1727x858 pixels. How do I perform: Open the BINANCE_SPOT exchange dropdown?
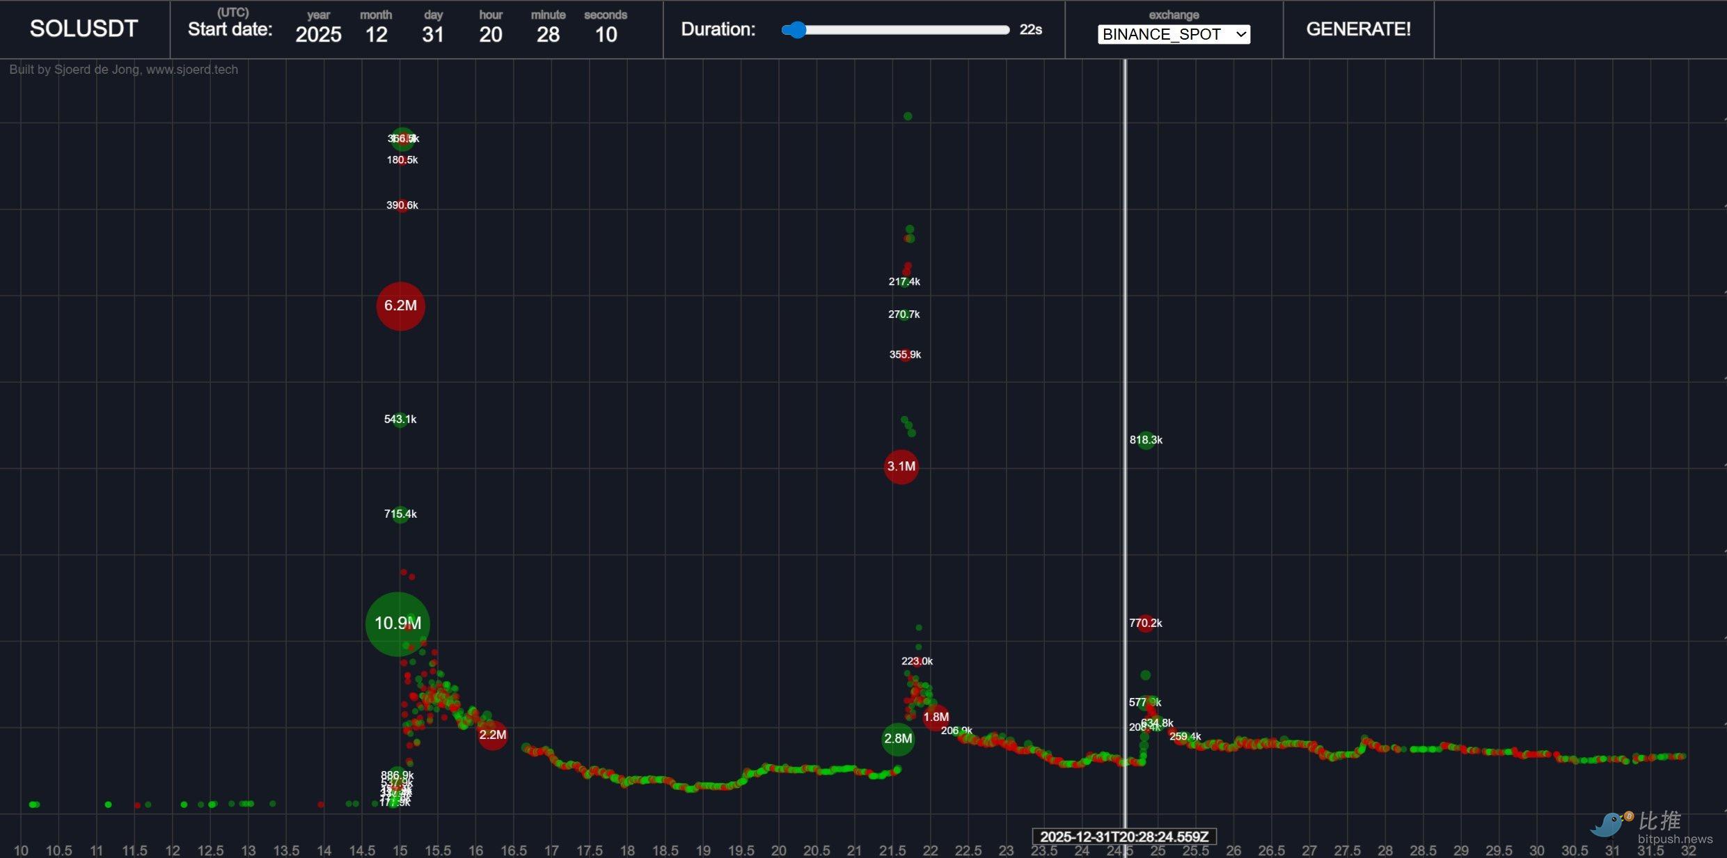(x=1174, y=34)
